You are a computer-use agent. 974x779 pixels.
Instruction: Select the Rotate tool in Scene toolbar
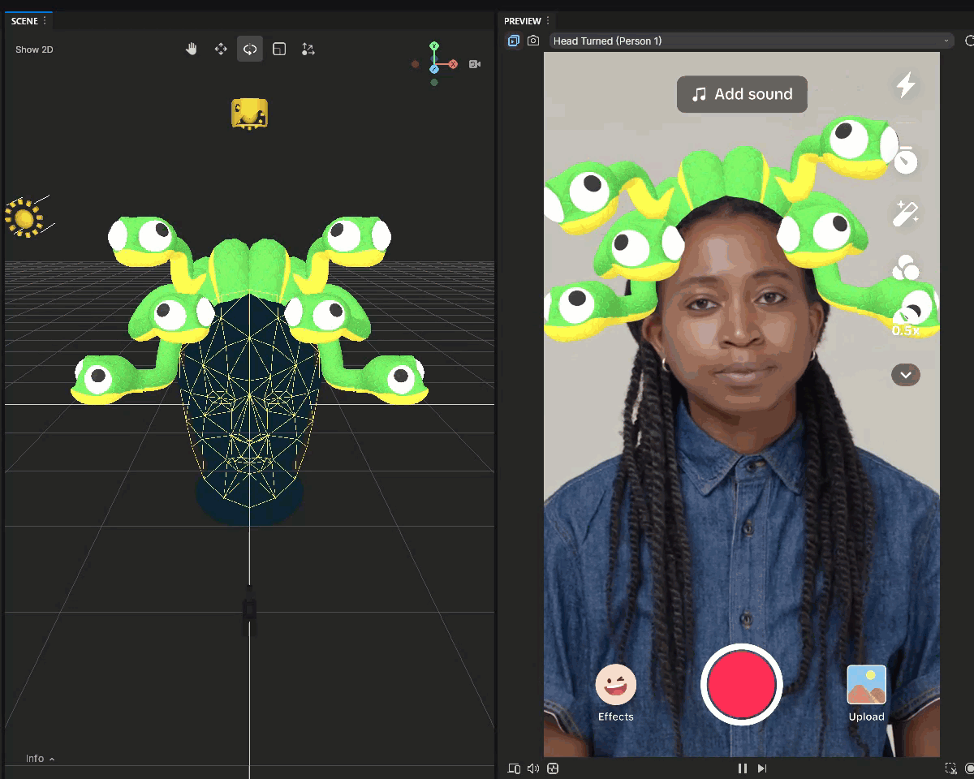point(250,49)
